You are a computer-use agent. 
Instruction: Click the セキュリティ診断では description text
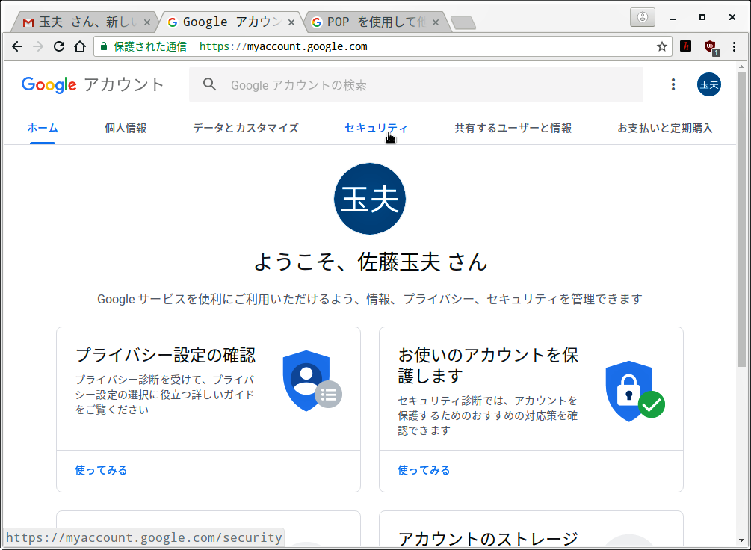click(487, 415)
